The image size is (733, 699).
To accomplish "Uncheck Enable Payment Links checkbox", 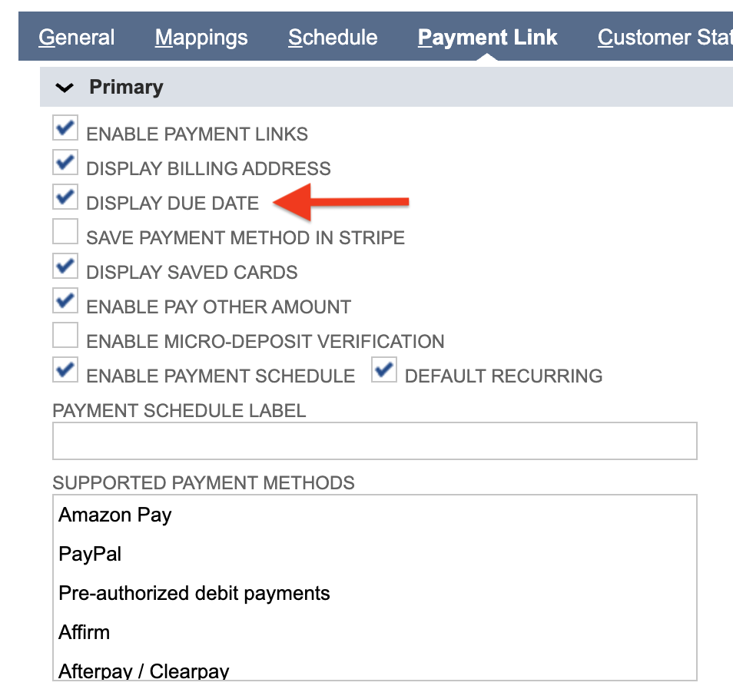I will pos(65,128).
